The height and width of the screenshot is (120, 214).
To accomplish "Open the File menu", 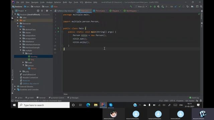I will pos(18,2).
